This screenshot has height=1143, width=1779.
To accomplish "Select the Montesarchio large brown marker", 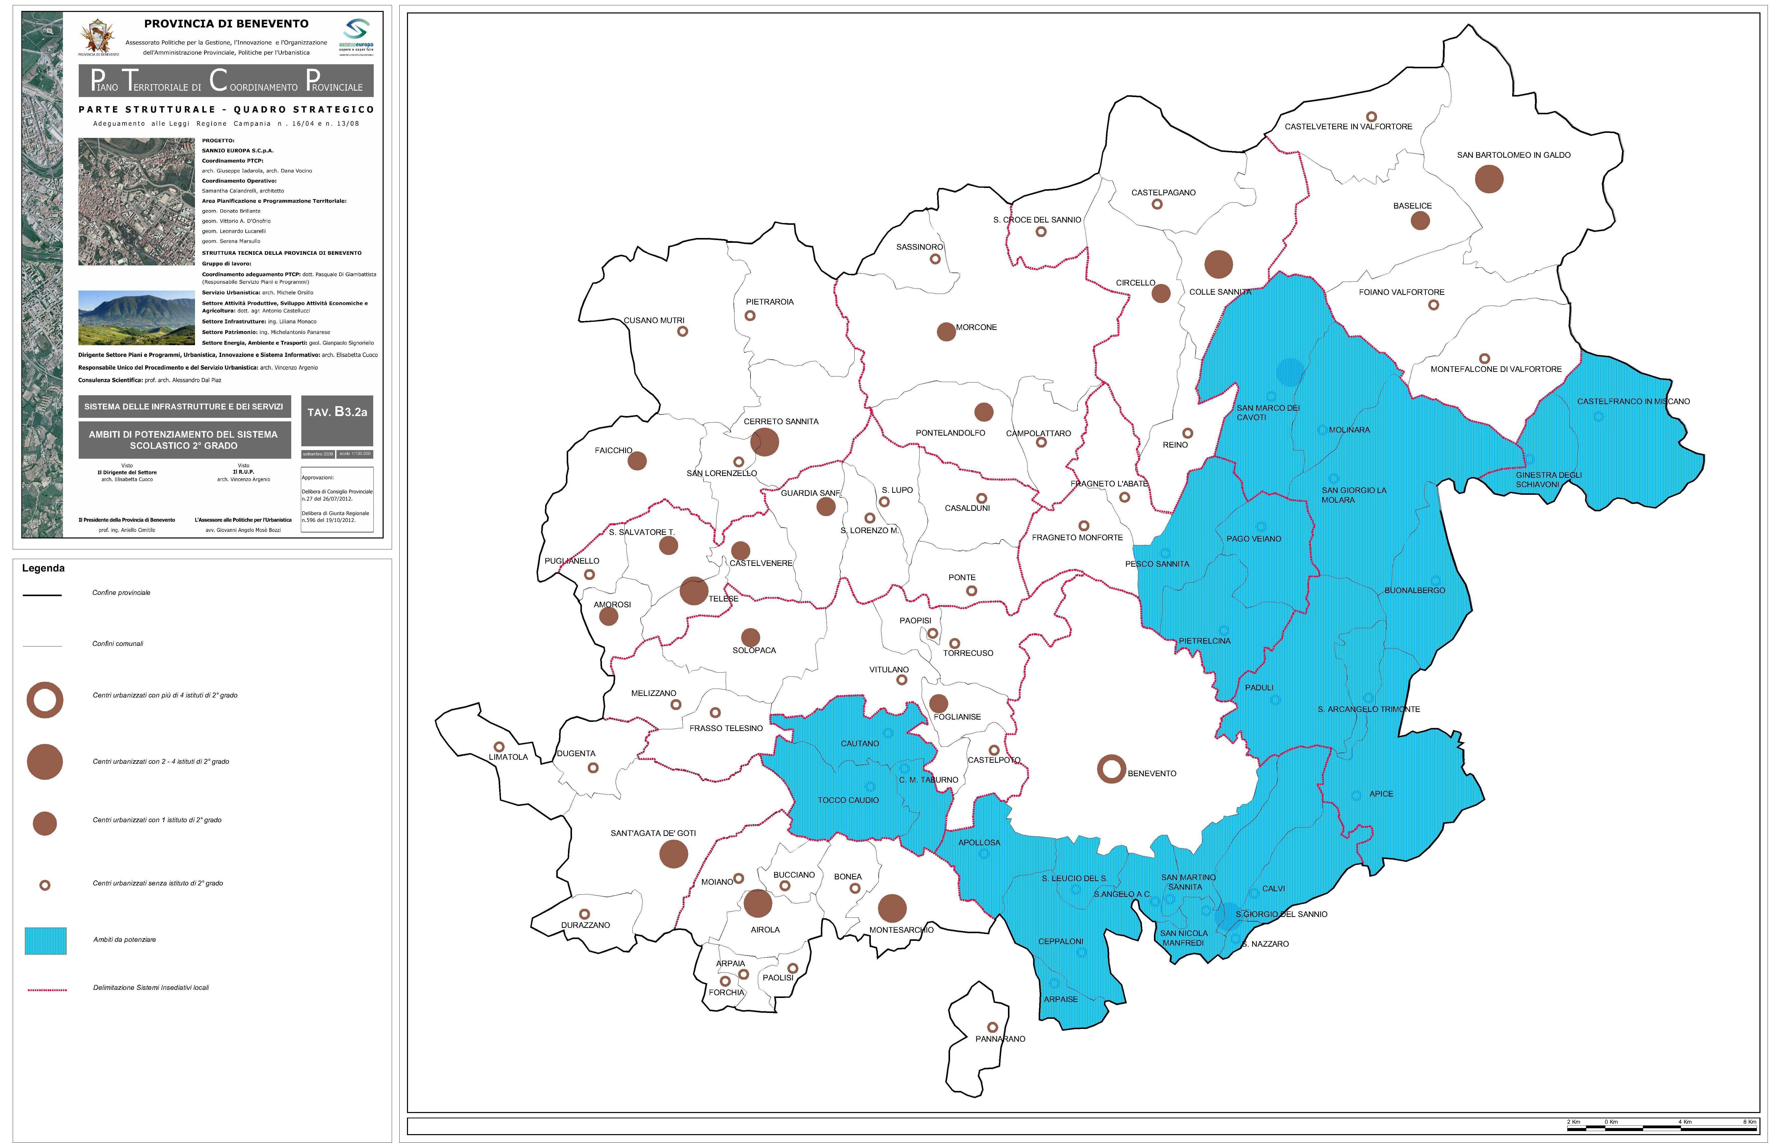I will (892, 909).
